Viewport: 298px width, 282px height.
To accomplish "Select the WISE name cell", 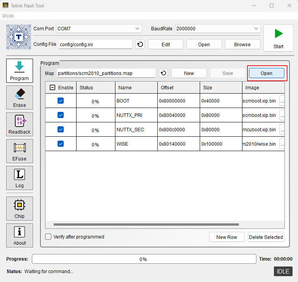I will tap(136, 144).
